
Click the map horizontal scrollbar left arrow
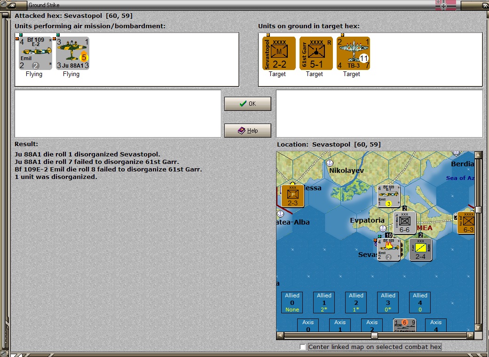pos(280,335)
